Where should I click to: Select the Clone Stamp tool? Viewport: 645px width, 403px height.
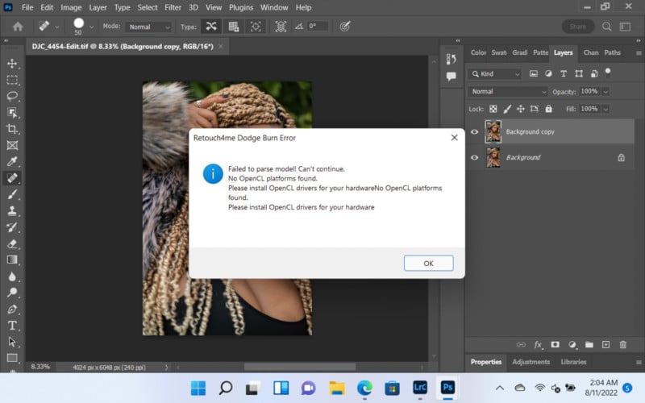12,211
